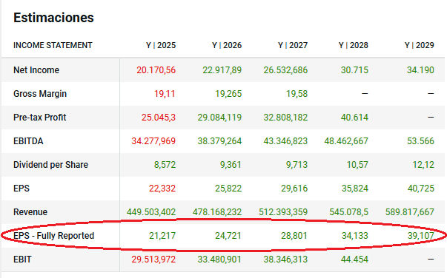Viewport: 447px width, 278px height.
Task: Select EBITDA value 34.277,969
Action: (x=153, y=141)
